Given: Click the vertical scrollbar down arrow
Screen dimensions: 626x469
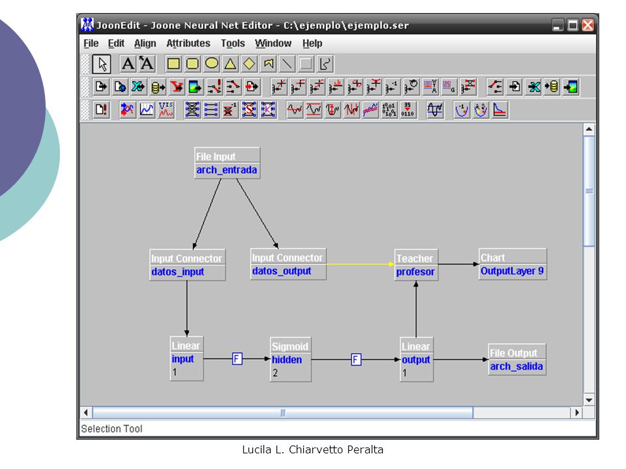Looking at the screenshot, I should coord(589,400).
